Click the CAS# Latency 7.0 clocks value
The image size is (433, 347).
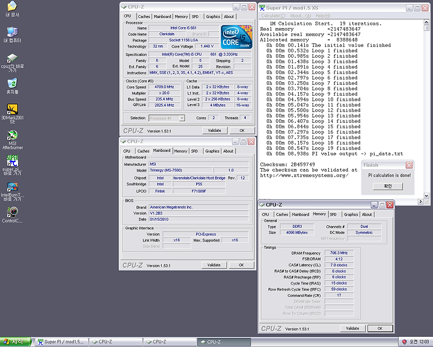coord(339,265)
